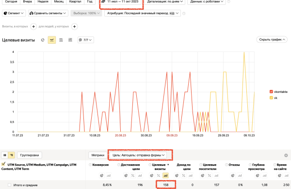291x189 pixels.
Task: Show bar chart for Время на сайте column
Action: pos(287,175)
